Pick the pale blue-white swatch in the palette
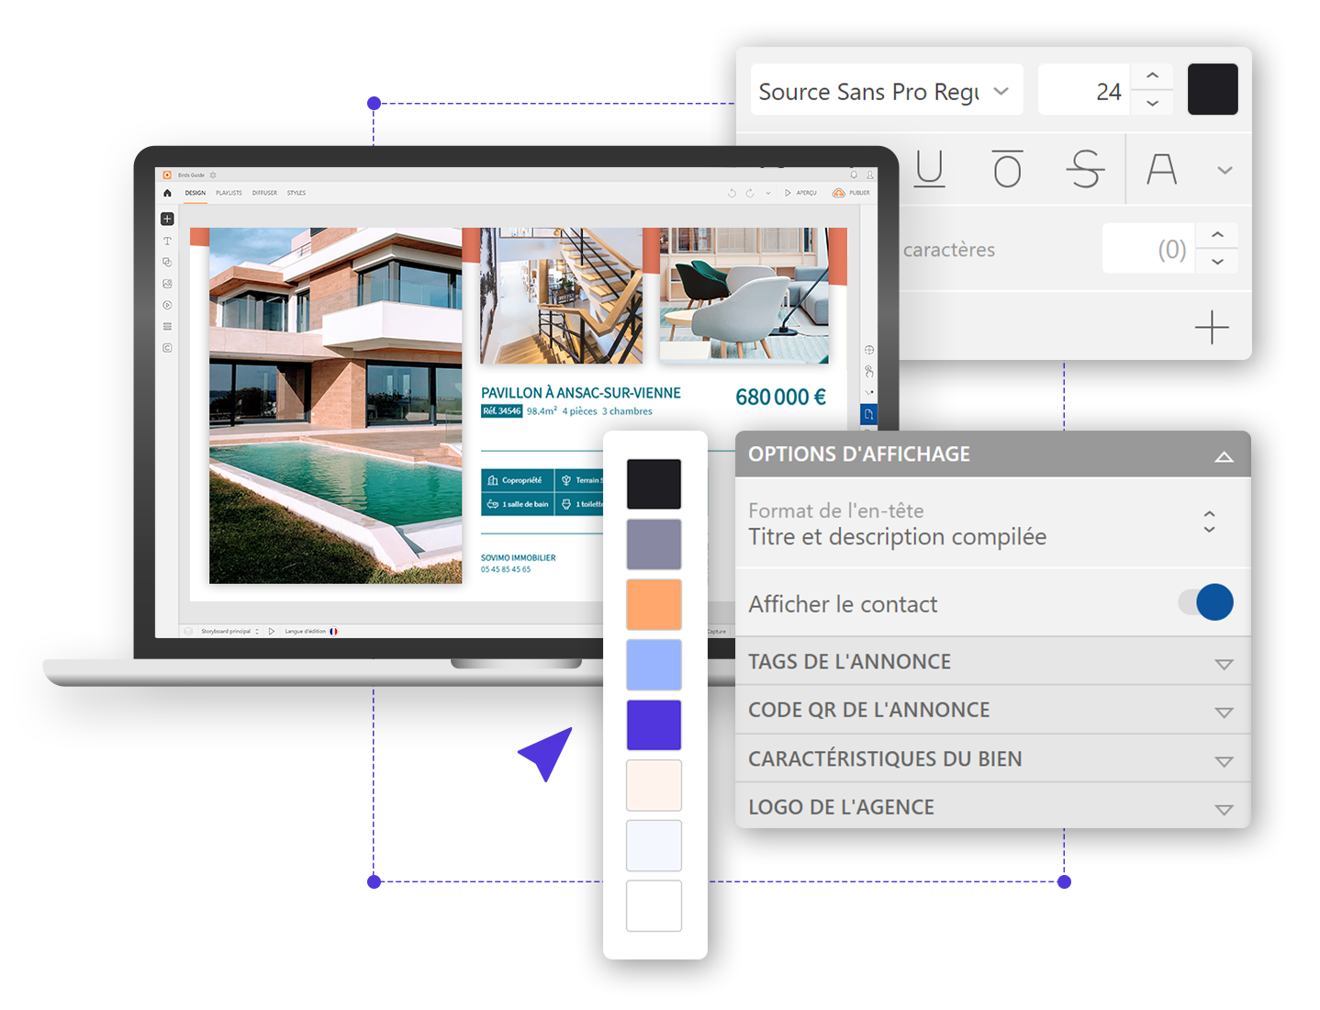The image size is (1320, 1010). [654, 845]
